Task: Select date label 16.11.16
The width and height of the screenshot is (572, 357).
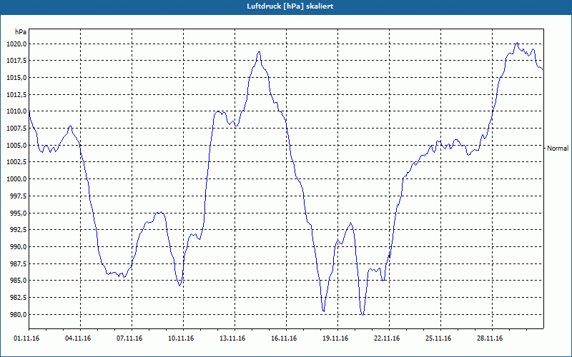Action: point(284,338)
